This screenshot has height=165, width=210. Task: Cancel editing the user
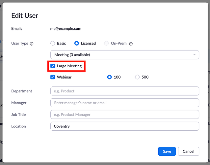[x=188, y=151]
